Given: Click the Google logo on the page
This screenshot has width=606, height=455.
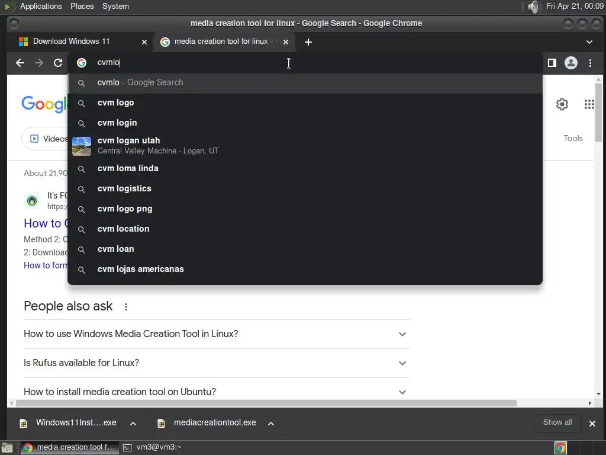Looking at the screenshot, I should coord(44,104).
